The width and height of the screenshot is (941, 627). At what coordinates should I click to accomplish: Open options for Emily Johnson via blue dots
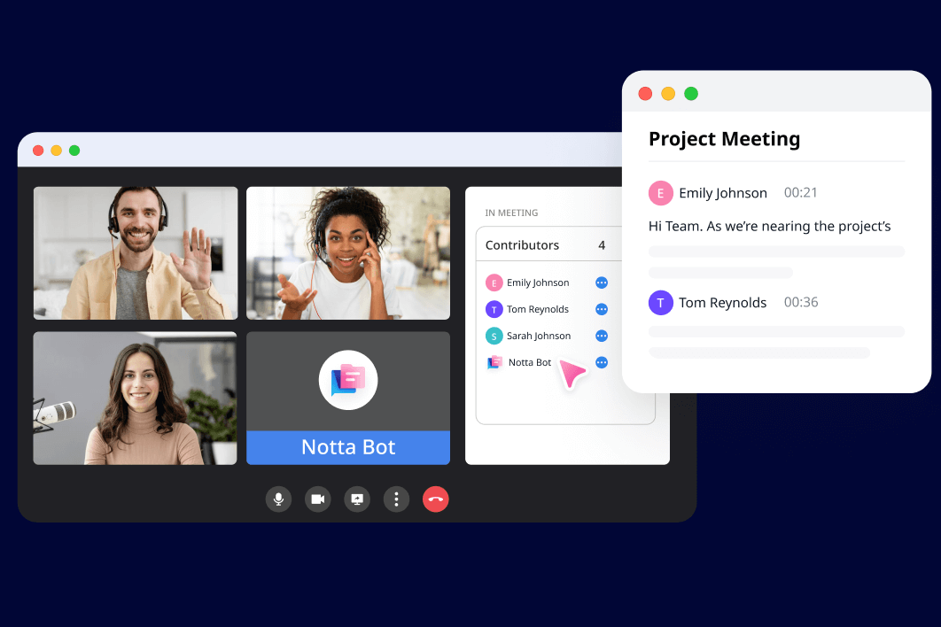[602, 282]
